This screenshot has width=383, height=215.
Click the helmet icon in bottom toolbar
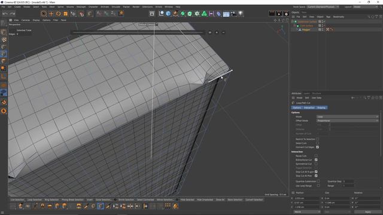click(x=175, y=206)
